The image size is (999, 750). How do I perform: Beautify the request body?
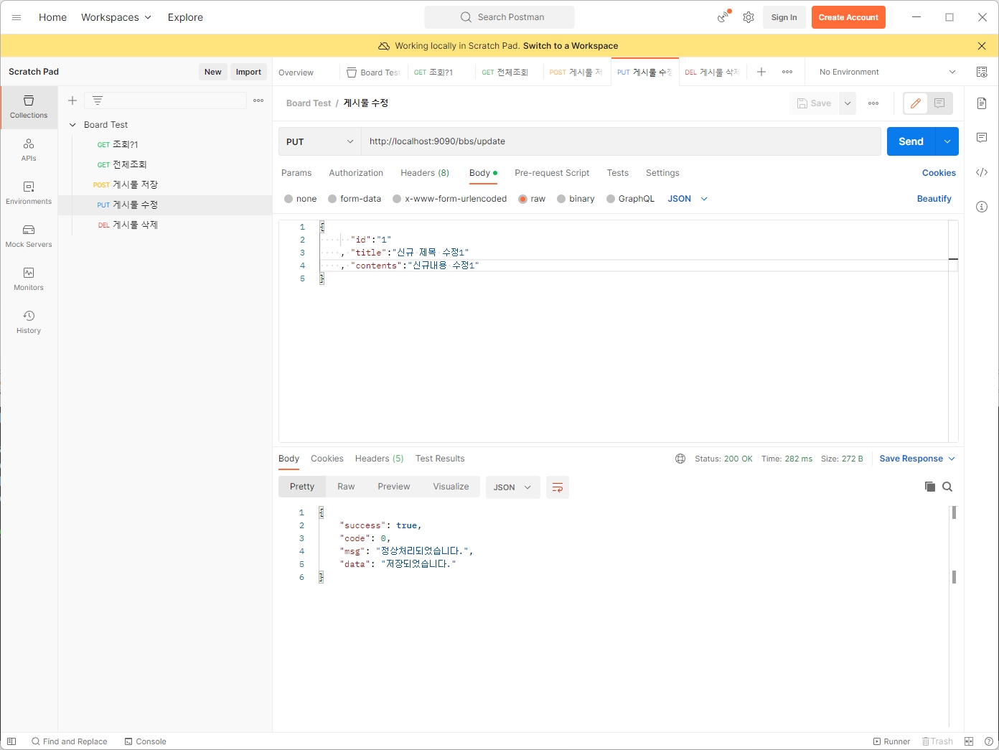[x=934, y=199]
